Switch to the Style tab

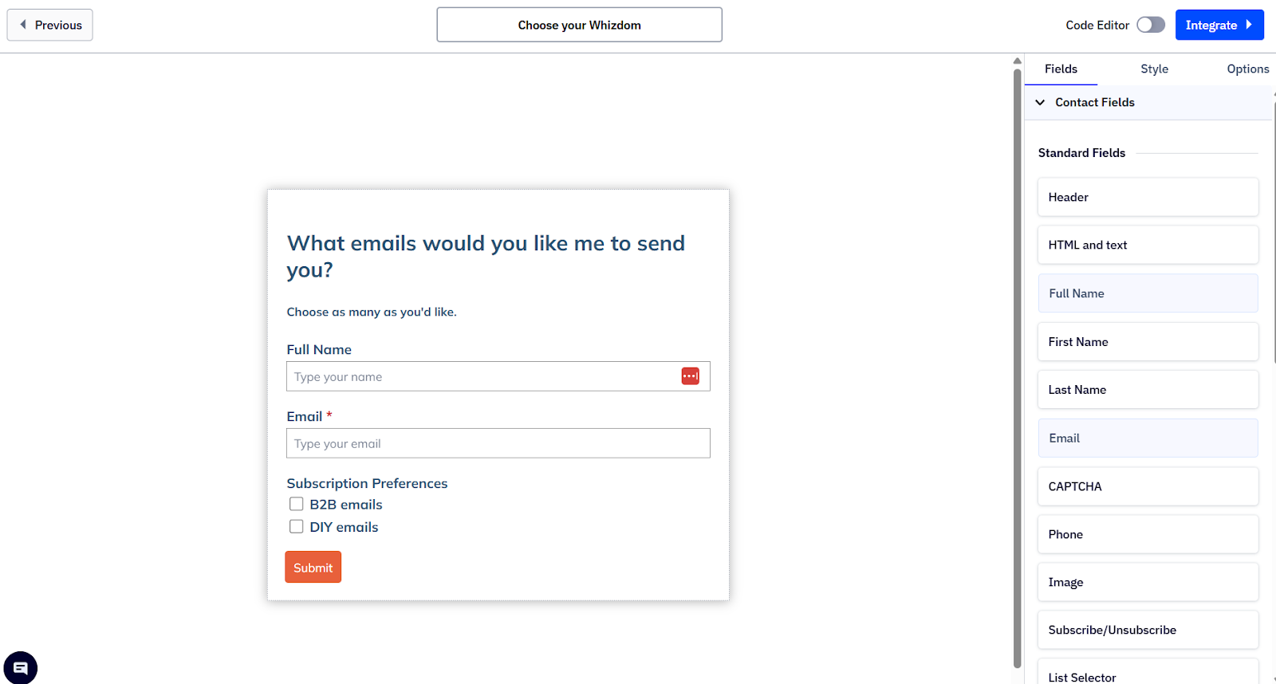click(1154, 69)
